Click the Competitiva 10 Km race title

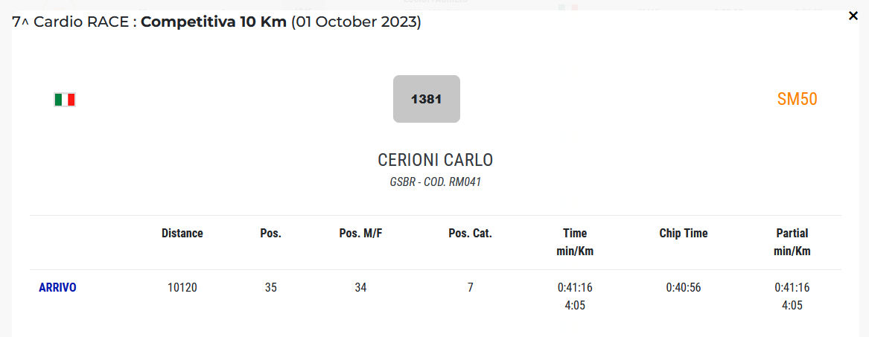coord(214,22)
